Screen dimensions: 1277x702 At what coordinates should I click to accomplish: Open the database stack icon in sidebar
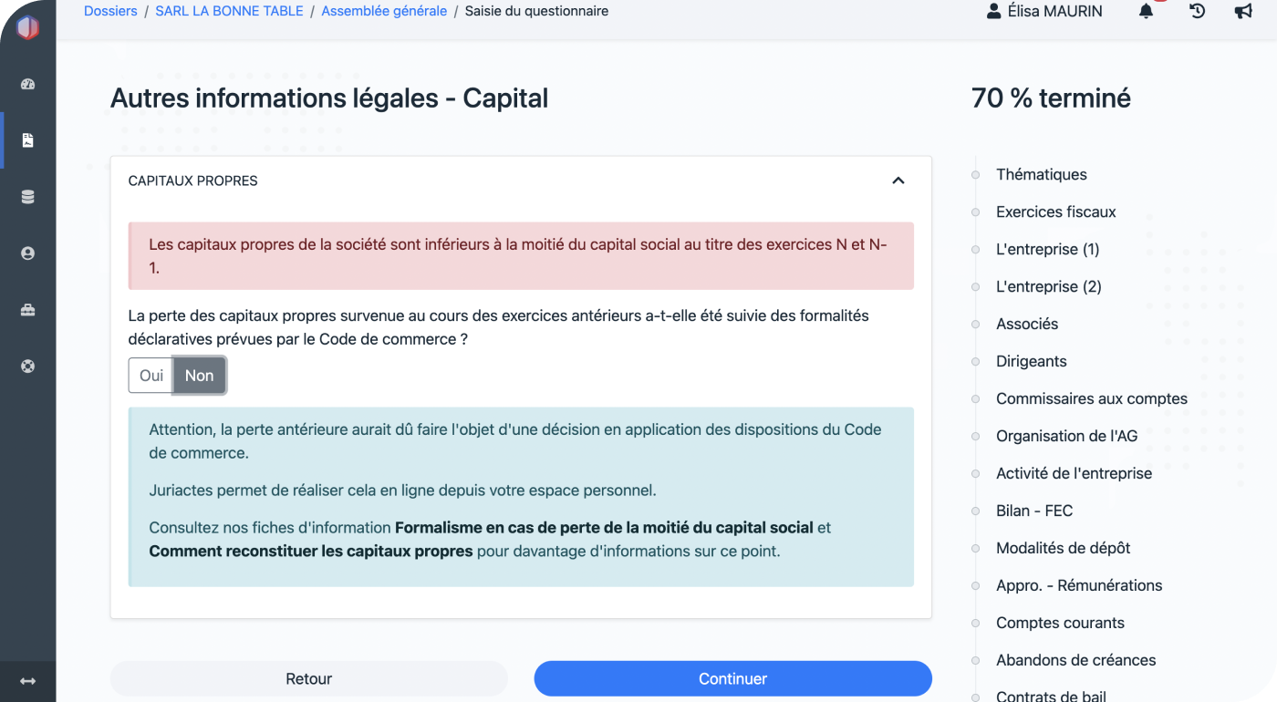pyautogui.click(x=27, y=197)
